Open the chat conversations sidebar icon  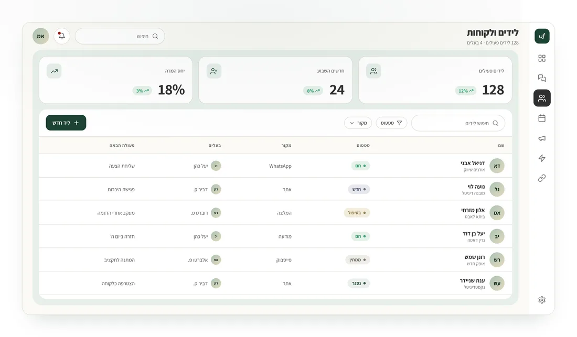[x=542, y=78]
